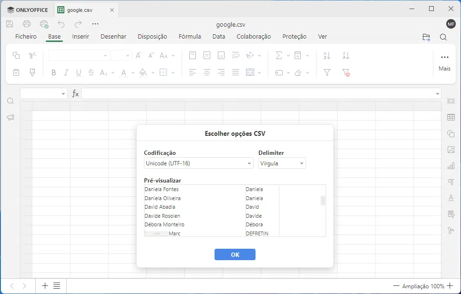Image resolution: width=461 pixels, height=294 pixels.
Task: Switch to the Inserir tab
Action: [81, 37]
